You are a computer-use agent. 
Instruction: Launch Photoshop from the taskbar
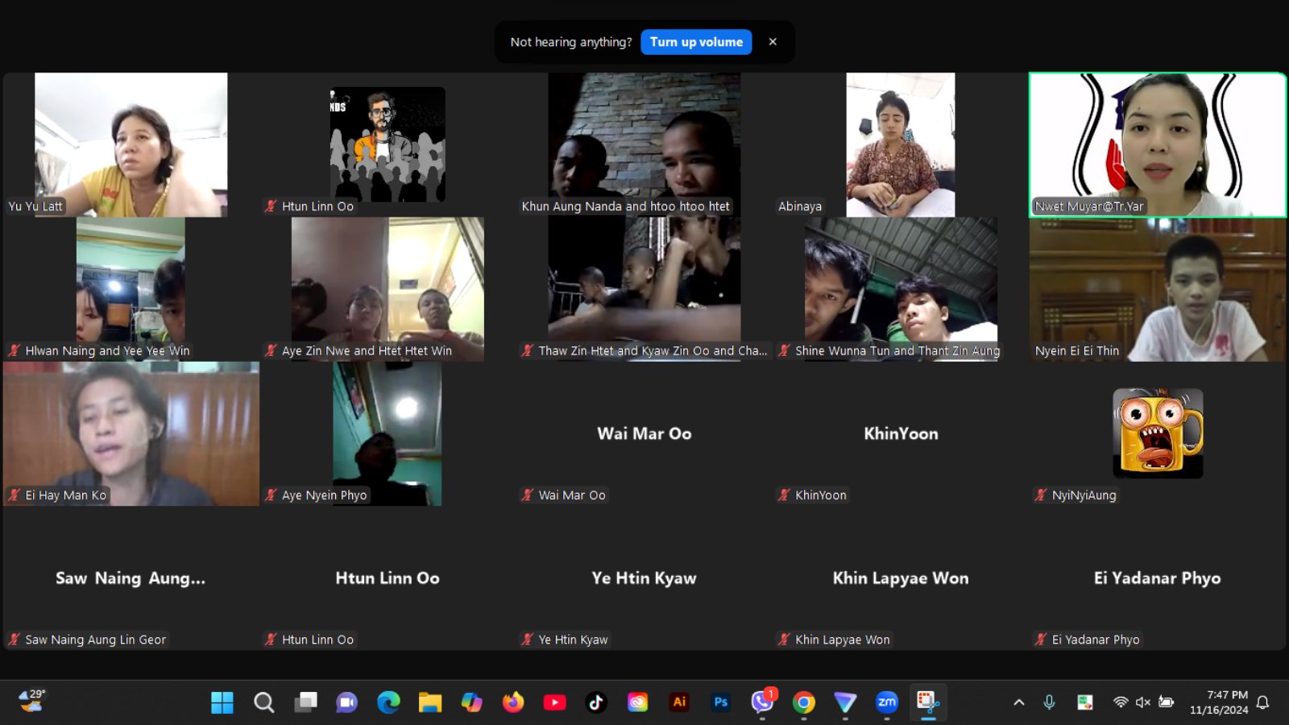pos(721,702)
